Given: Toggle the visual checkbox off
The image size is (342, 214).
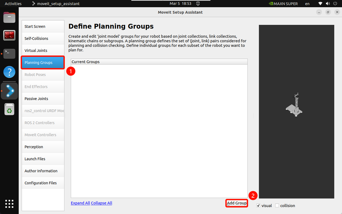Looking at the screenshot, I should coord(258,205).
